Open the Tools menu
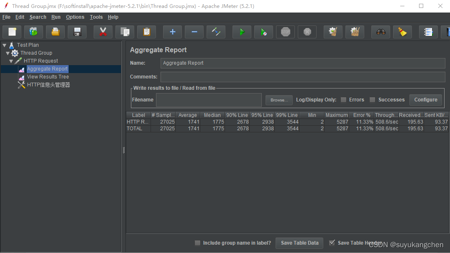 (96, 17)
